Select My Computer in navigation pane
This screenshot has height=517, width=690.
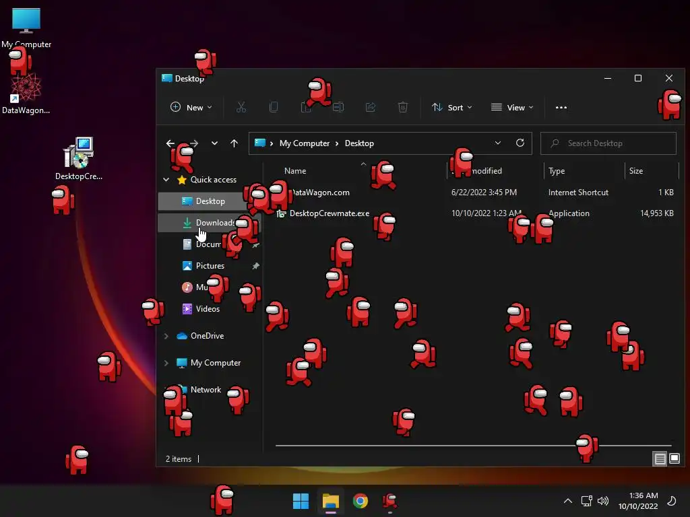click(216, 363)
